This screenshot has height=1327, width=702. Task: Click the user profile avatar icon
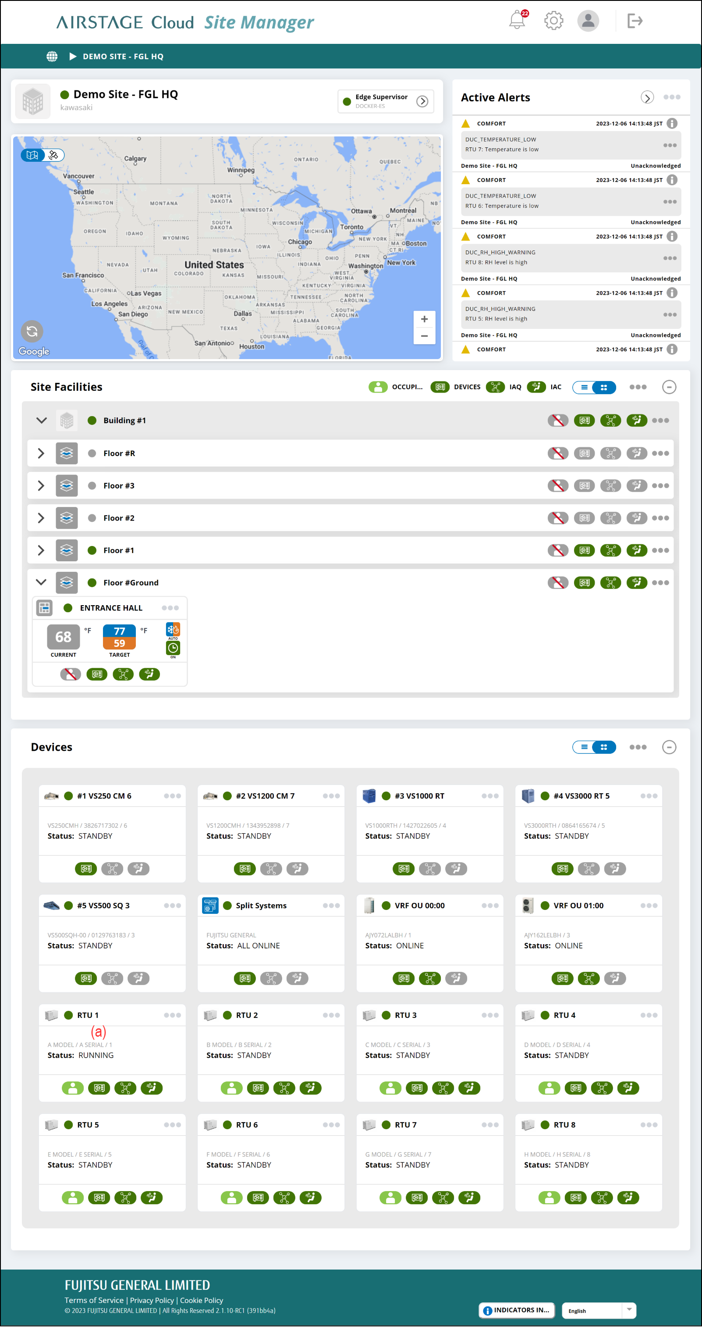coord(588,21)
